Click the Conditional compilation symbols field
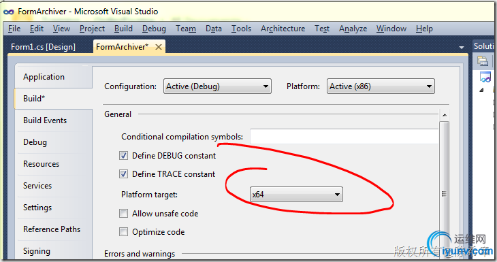497x262 pixels. click(344, 137)
